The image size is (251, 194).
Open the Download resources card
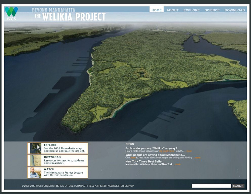tap(58, 160)
